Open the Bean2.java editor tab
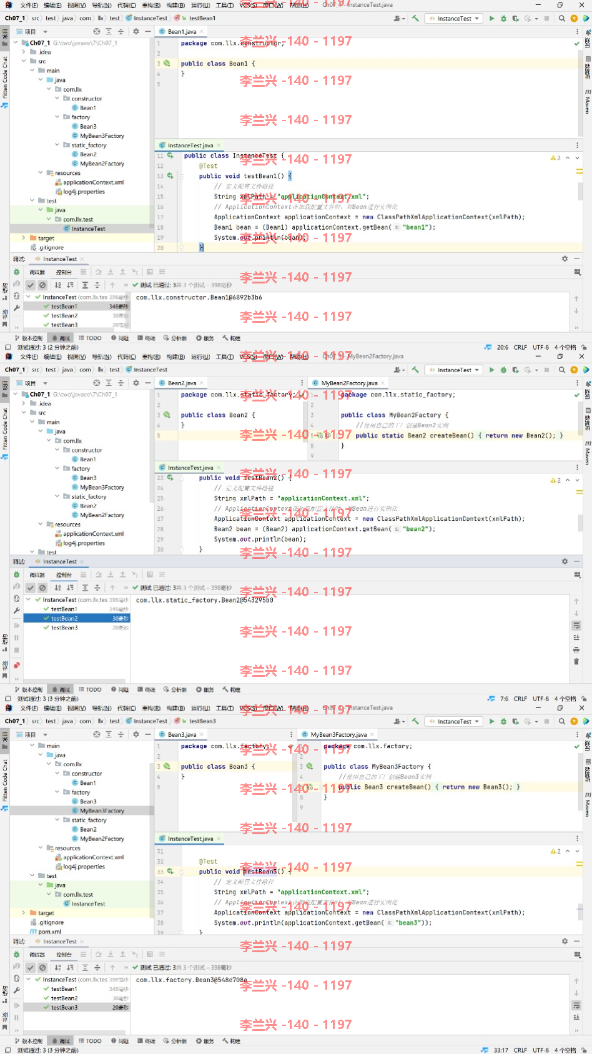This screenshot has height=1054, width=592. click(181, 383)
